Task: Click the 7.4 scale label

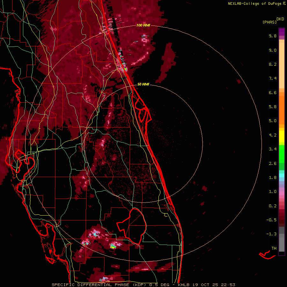Action: 273,78
